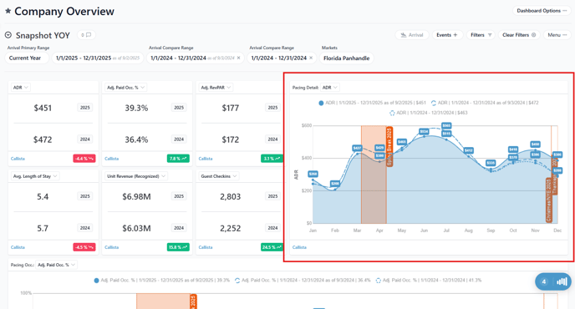
Task: Click the $451 ADR 2025 value
Action: click(x=43, y=108)
